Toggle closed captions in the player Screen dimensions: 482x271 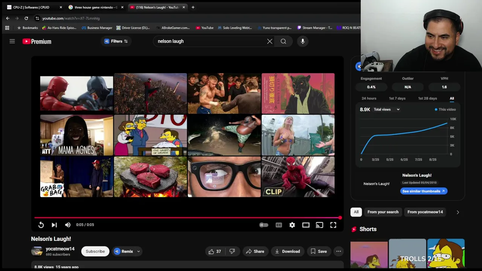tap(279, 225)
